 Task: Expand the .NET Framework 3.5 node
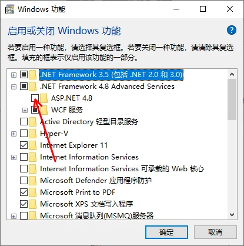14,75
